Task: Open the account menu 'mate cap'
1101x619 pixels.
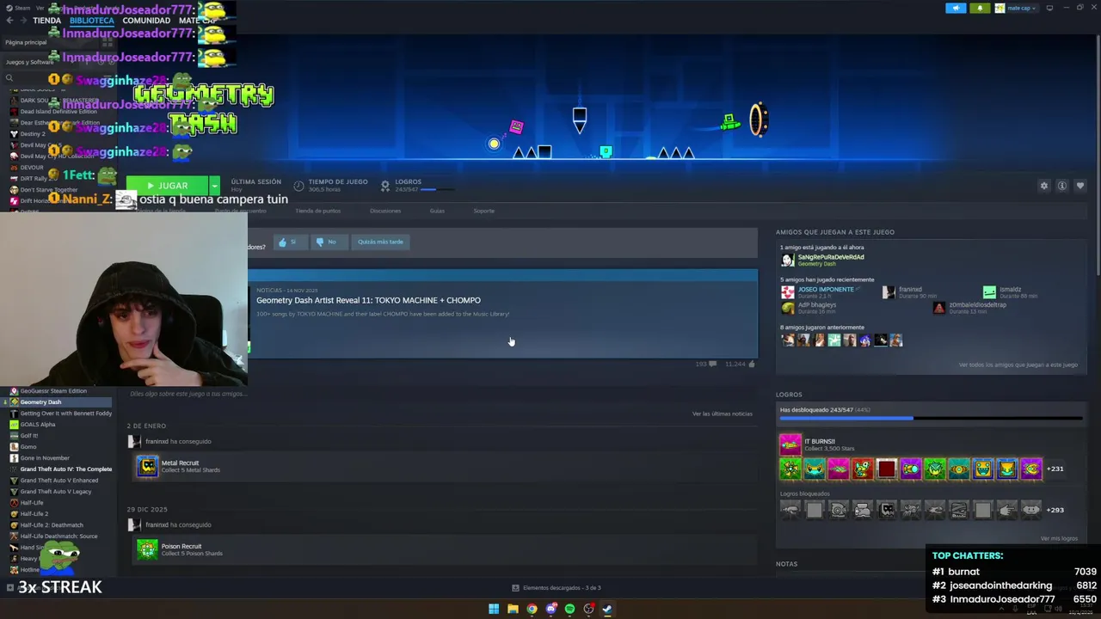Action: [x=1016, y=8]
